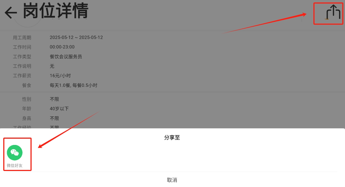Select the date range 2025-05-12 ~ 2025-05-12
Viewport: 345px width, 187px height.
click(x=76, y=37)
